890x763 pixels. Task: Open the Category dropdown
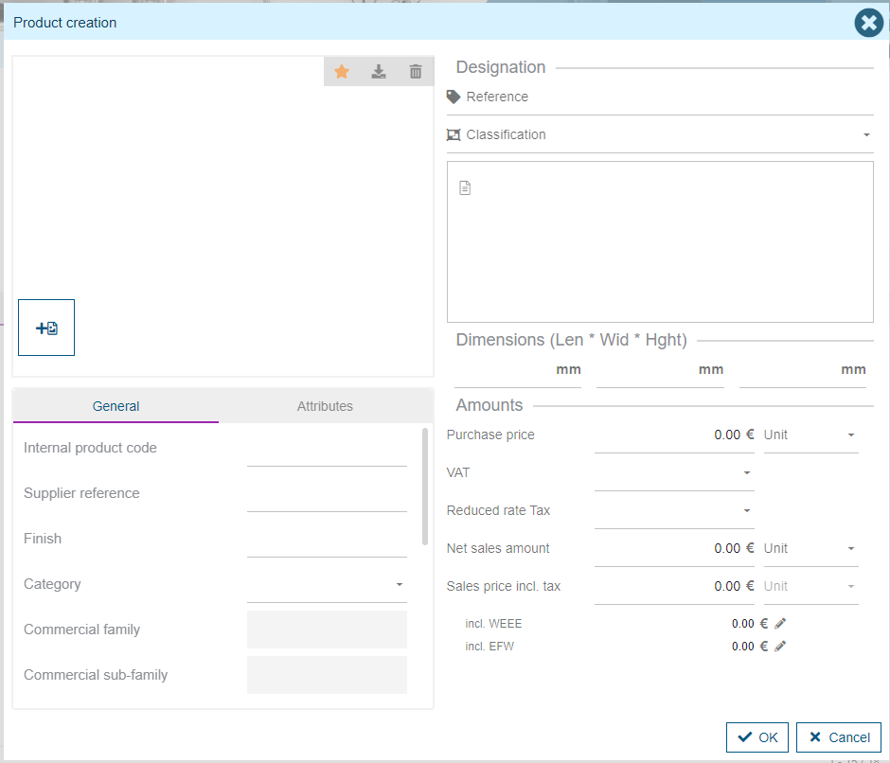[399, 584]
